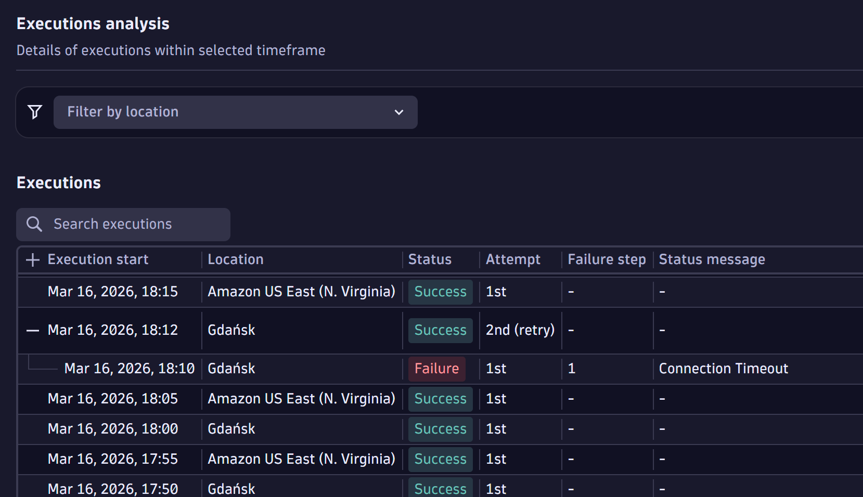Image resolution: width=863 pixels, height=497 pixels.
Task: Click the plus icon to expand all rows
Action: click(x=32, y=260)
